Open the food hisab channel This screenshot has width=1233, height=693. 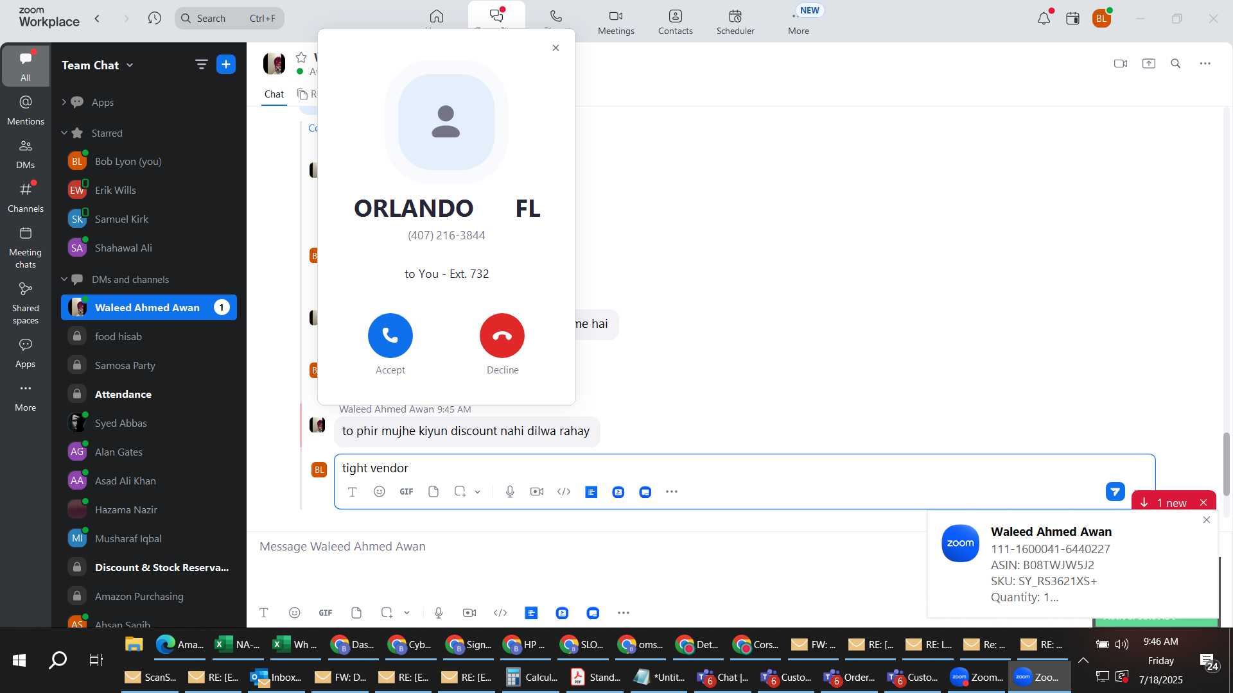tap(149, 336)
